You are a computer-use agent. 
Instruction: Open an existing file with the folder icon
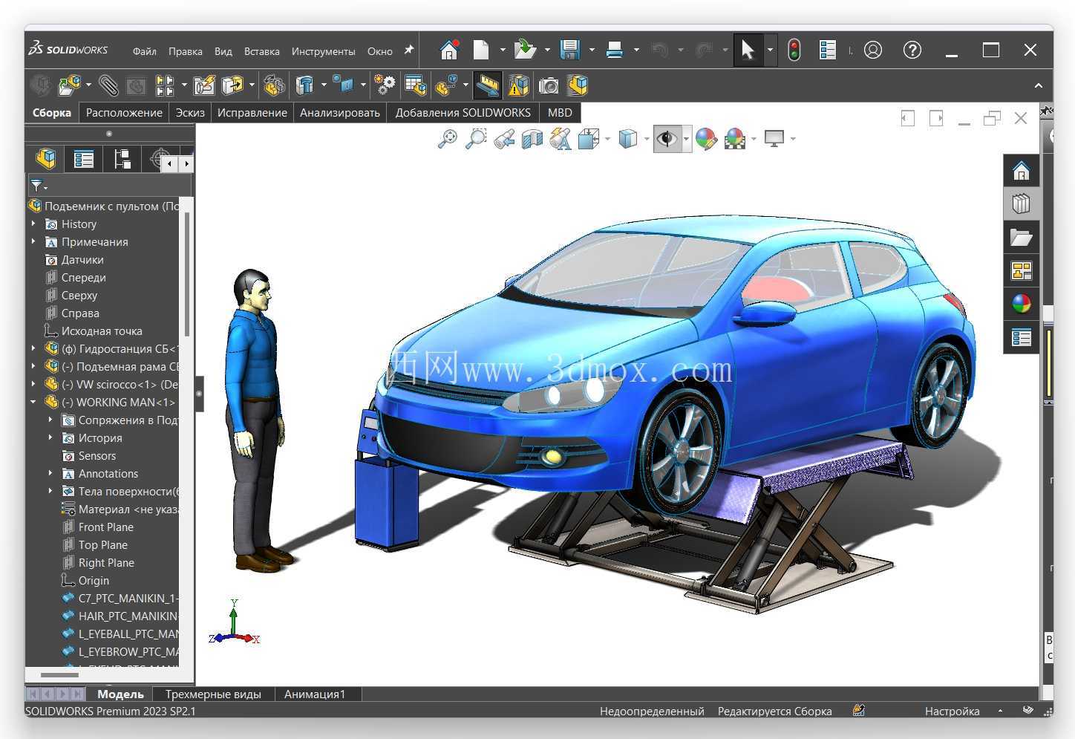click(x=525, y=50)
